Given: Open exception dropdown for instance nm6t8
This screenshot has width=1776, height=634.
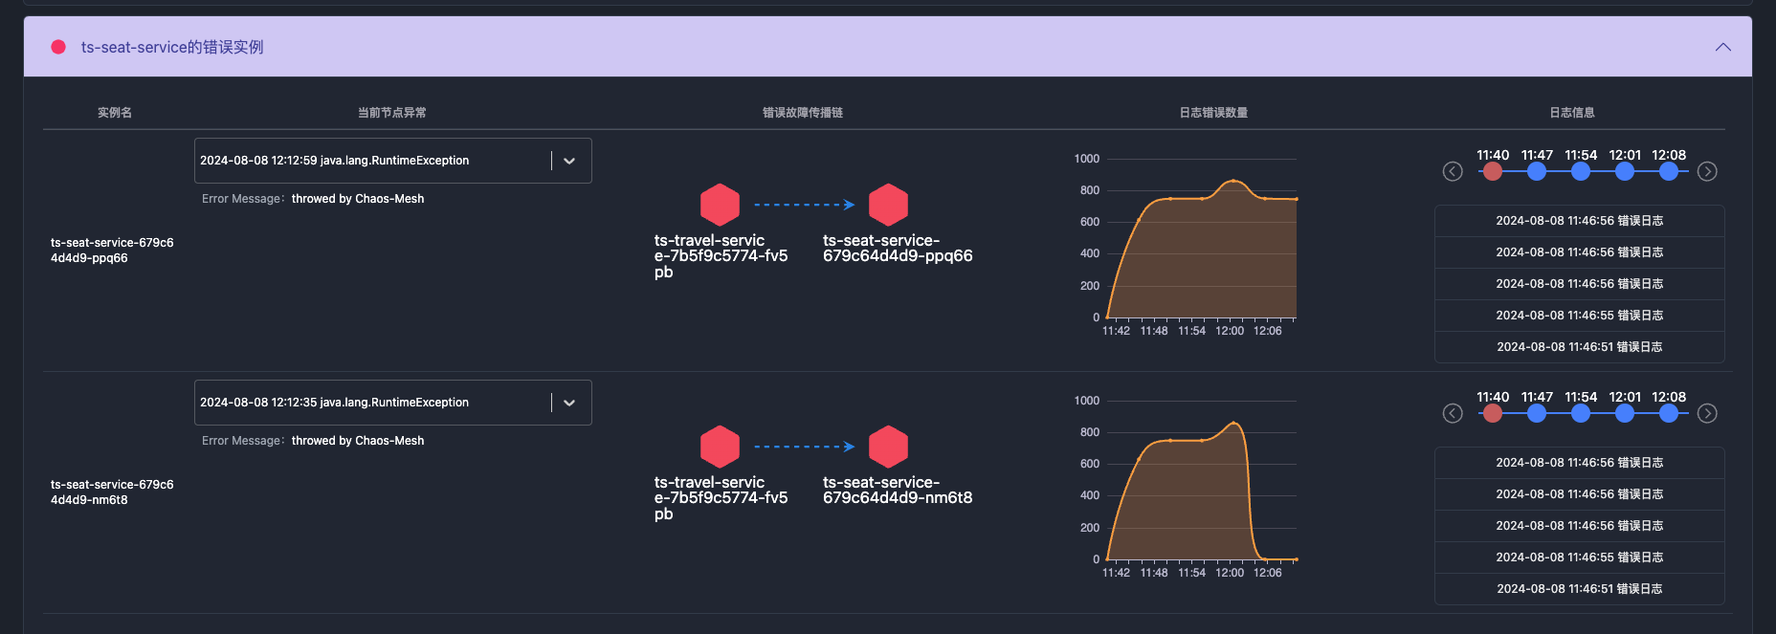Looking at the screenshot, I should [x=569, y=403].
